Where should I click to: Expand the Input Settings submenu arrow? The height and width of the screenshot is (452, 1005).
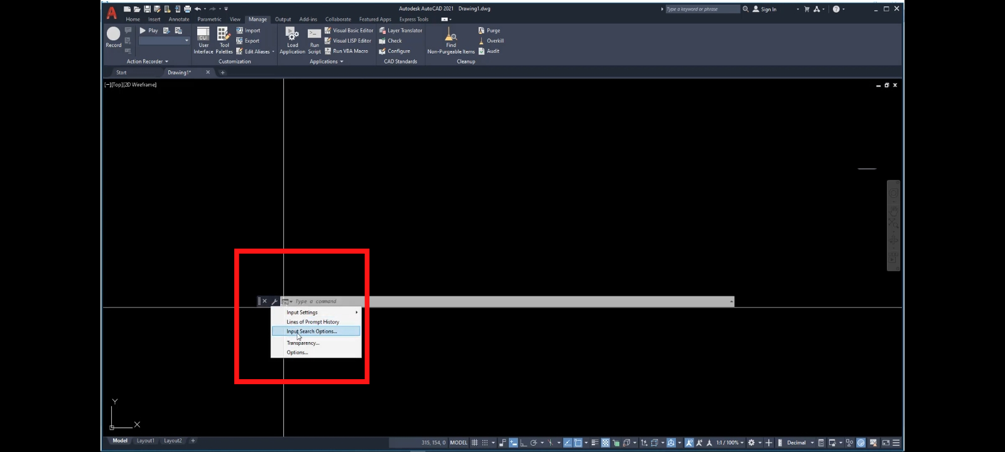(357, 312)
